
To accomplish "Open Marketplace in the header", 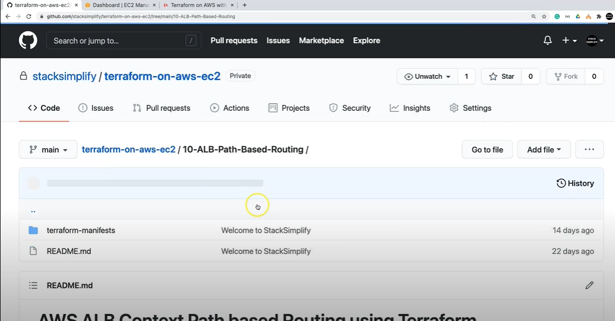I will [321, 41].
